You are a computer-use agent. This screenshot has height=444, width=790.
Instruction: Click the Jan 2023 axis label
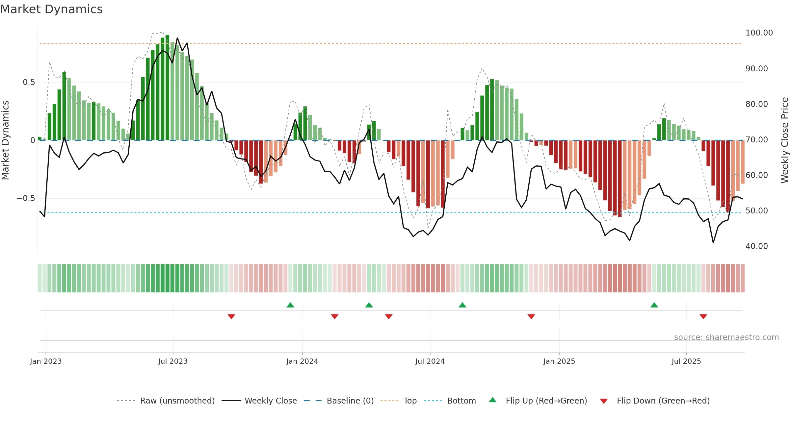click(x=46, y=361)
